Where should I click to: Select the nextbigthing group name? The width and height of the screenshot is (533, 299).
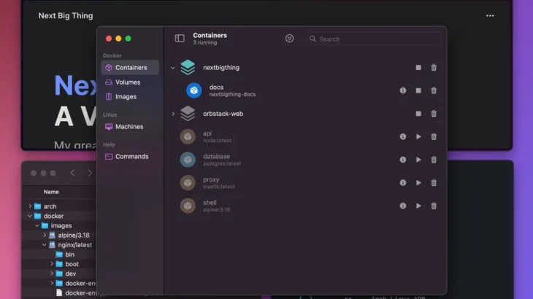tap(221, 68)
